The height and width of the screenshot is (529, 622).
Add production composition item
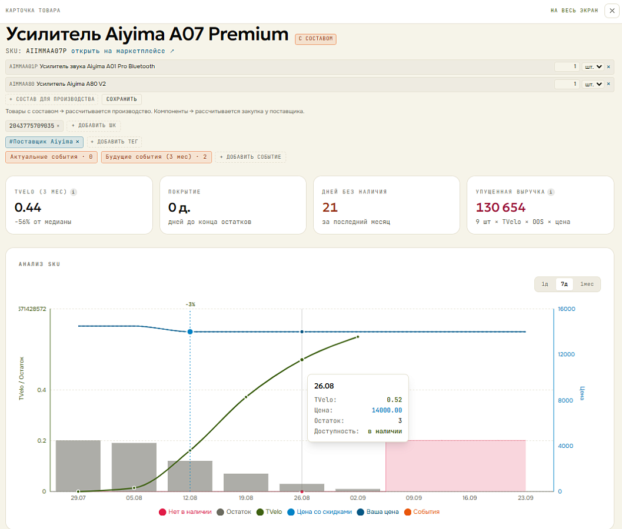pos(52,99)
